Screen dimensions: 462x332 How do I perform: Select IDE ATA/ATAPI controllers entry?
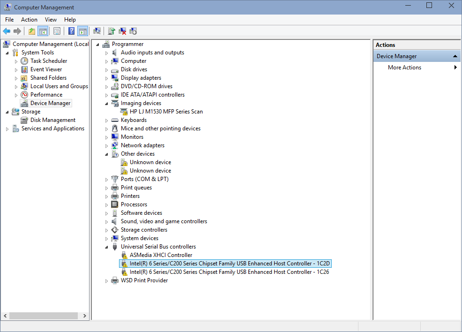(x=153, y=95)
